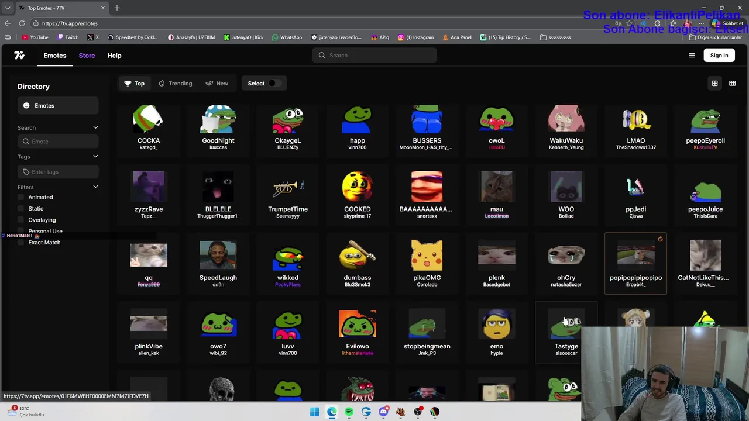Open Instagram bookmark
The image size is (749, 421).
pos(415,37)
